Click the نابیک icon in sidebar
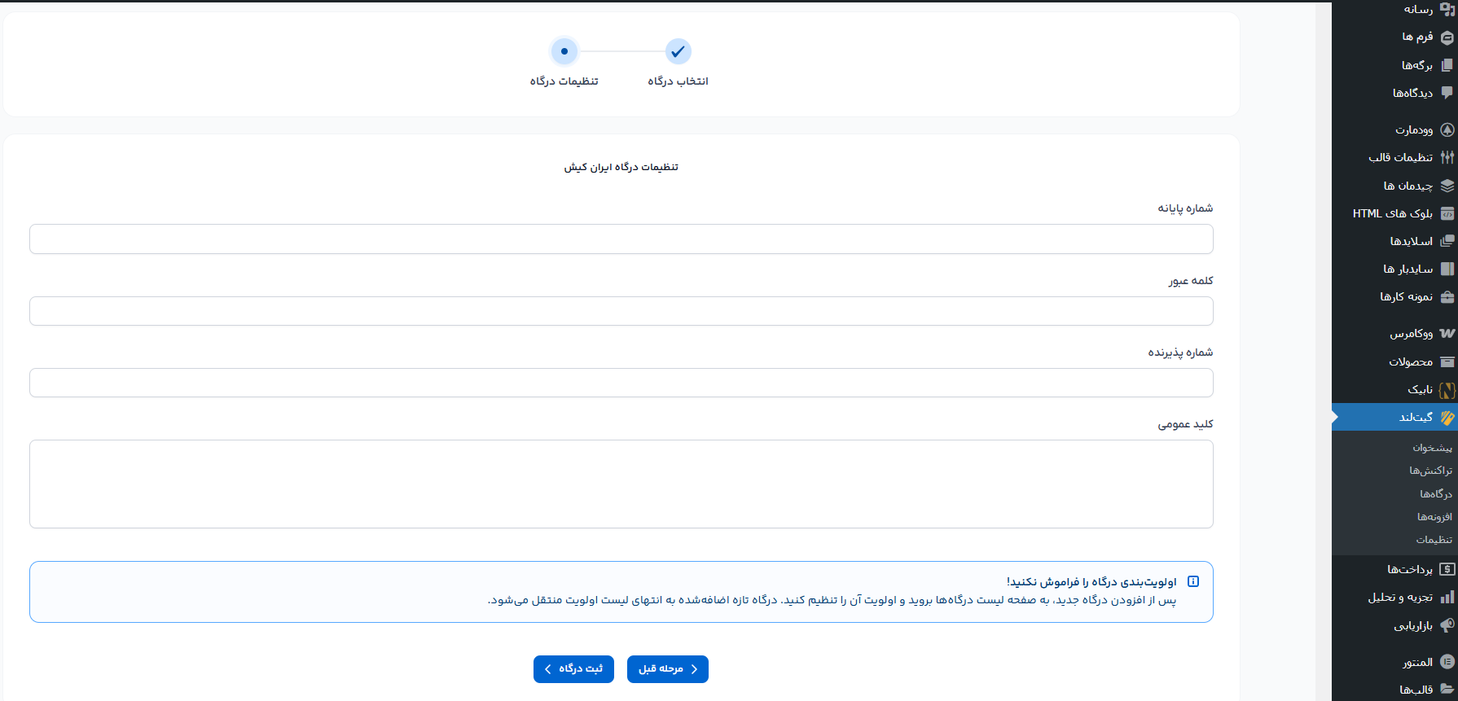Screen dimensions: 1458x701 [x=1447, y=390]
